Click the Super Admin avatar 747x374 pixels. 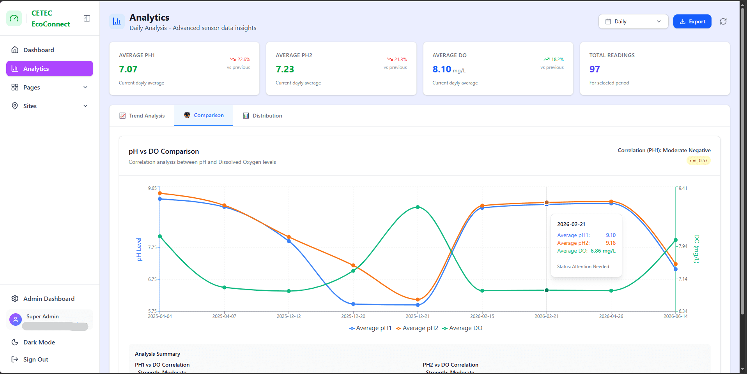[x=16, y=320]
